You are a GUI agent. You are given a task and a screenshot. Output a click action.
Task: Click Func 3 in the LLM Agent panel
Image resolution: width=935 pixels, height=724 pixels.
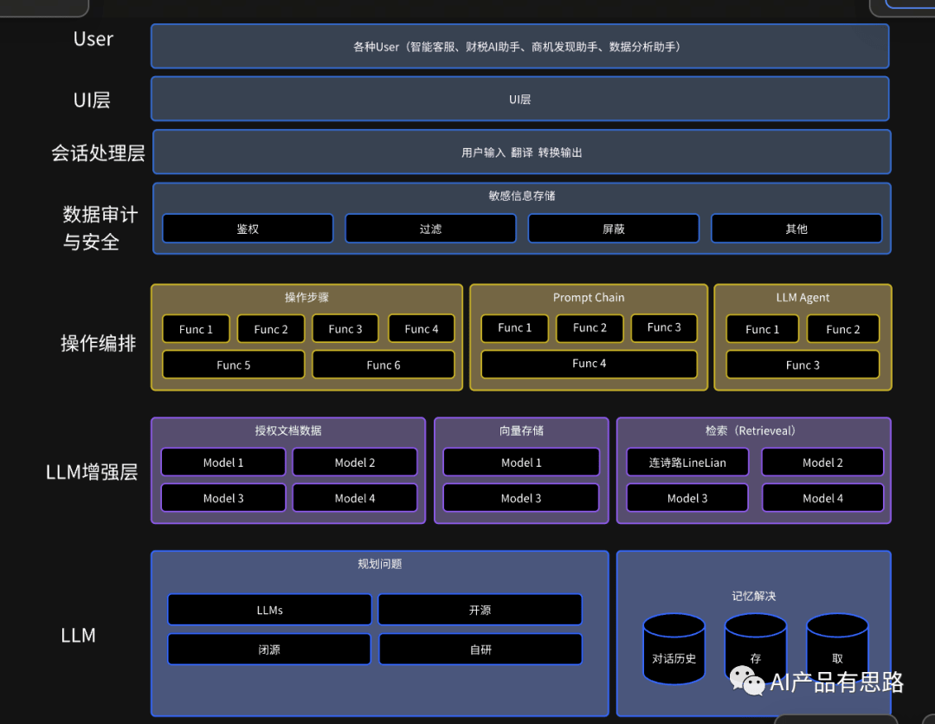[803, 365]
